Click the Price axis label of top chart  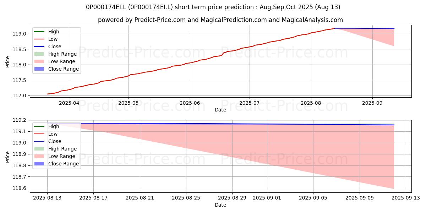tap(8, 62)
